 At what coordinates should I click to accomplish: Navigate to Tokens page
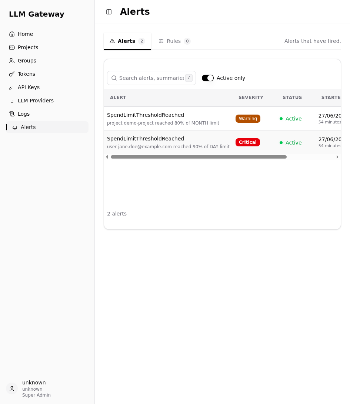(x=47, y=74)
